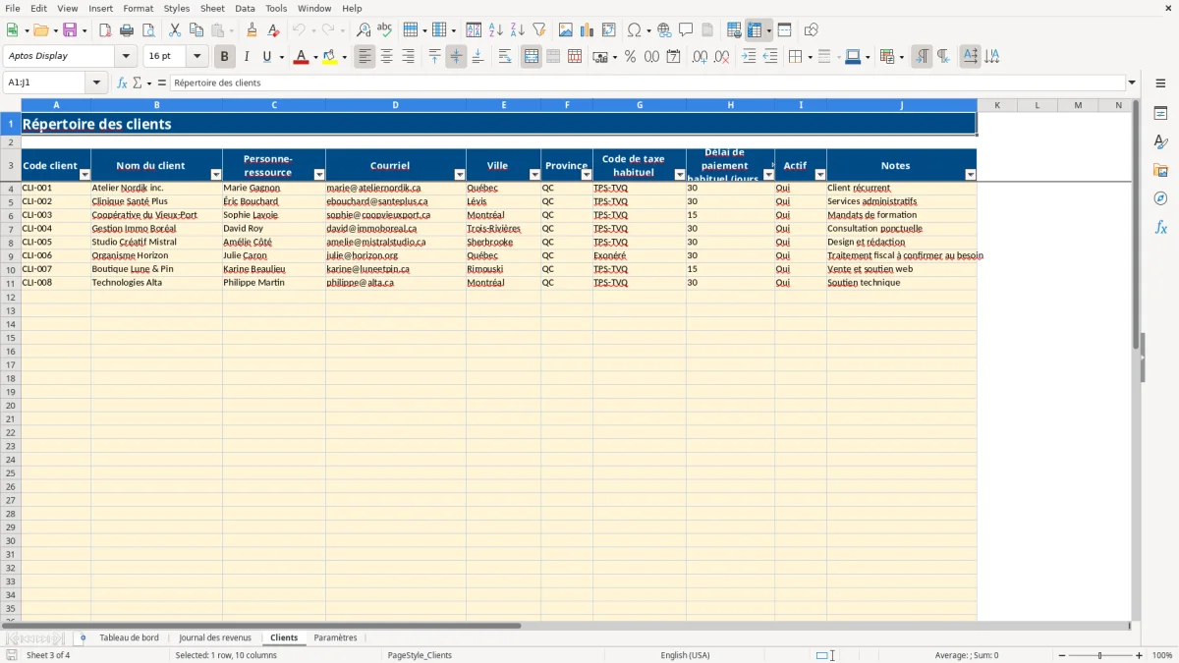Open the Courriel column filter dropdown

point(460,175)
